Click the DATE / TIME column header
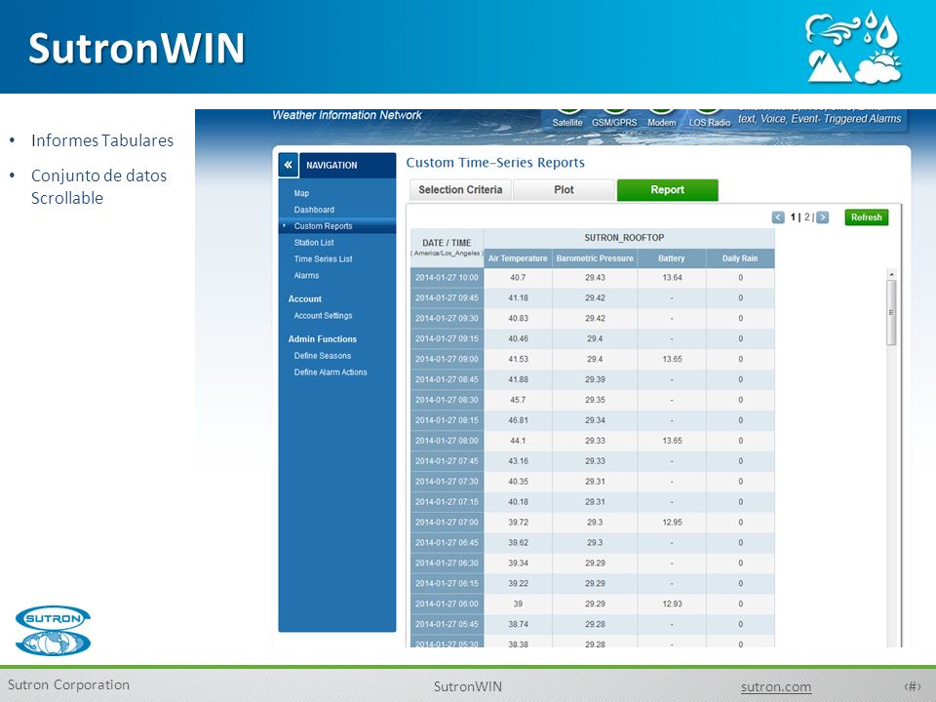Viewport: 936px width, 702px height. click(447, 247)
